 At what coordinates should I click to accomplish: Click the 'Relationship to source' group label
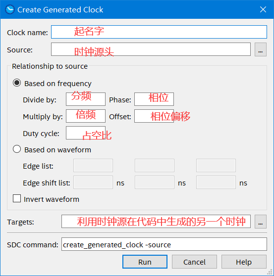[50, 66]
